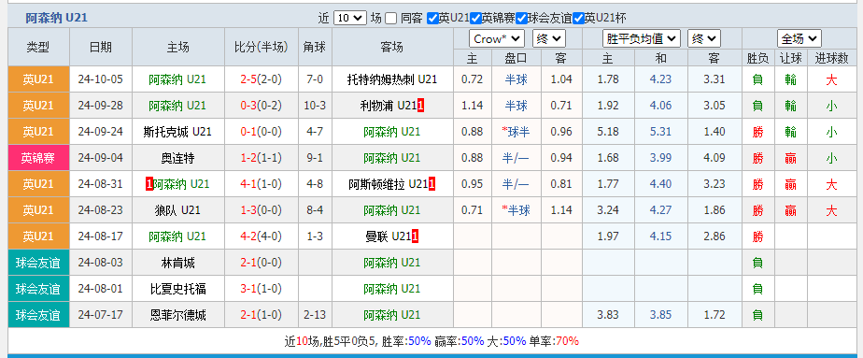The height and width of the screenshot is (358, 863).
Task: Uncheck the 球会友谊 filter checkbox
Action: point(522,19)
